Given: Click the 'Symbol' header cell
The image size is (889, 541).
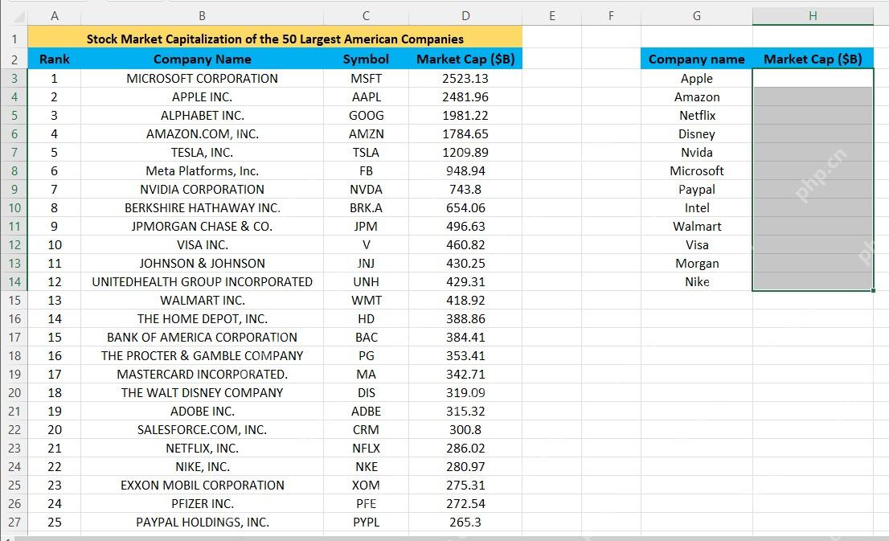Looking at the screenshot, I should pos(366,59).
